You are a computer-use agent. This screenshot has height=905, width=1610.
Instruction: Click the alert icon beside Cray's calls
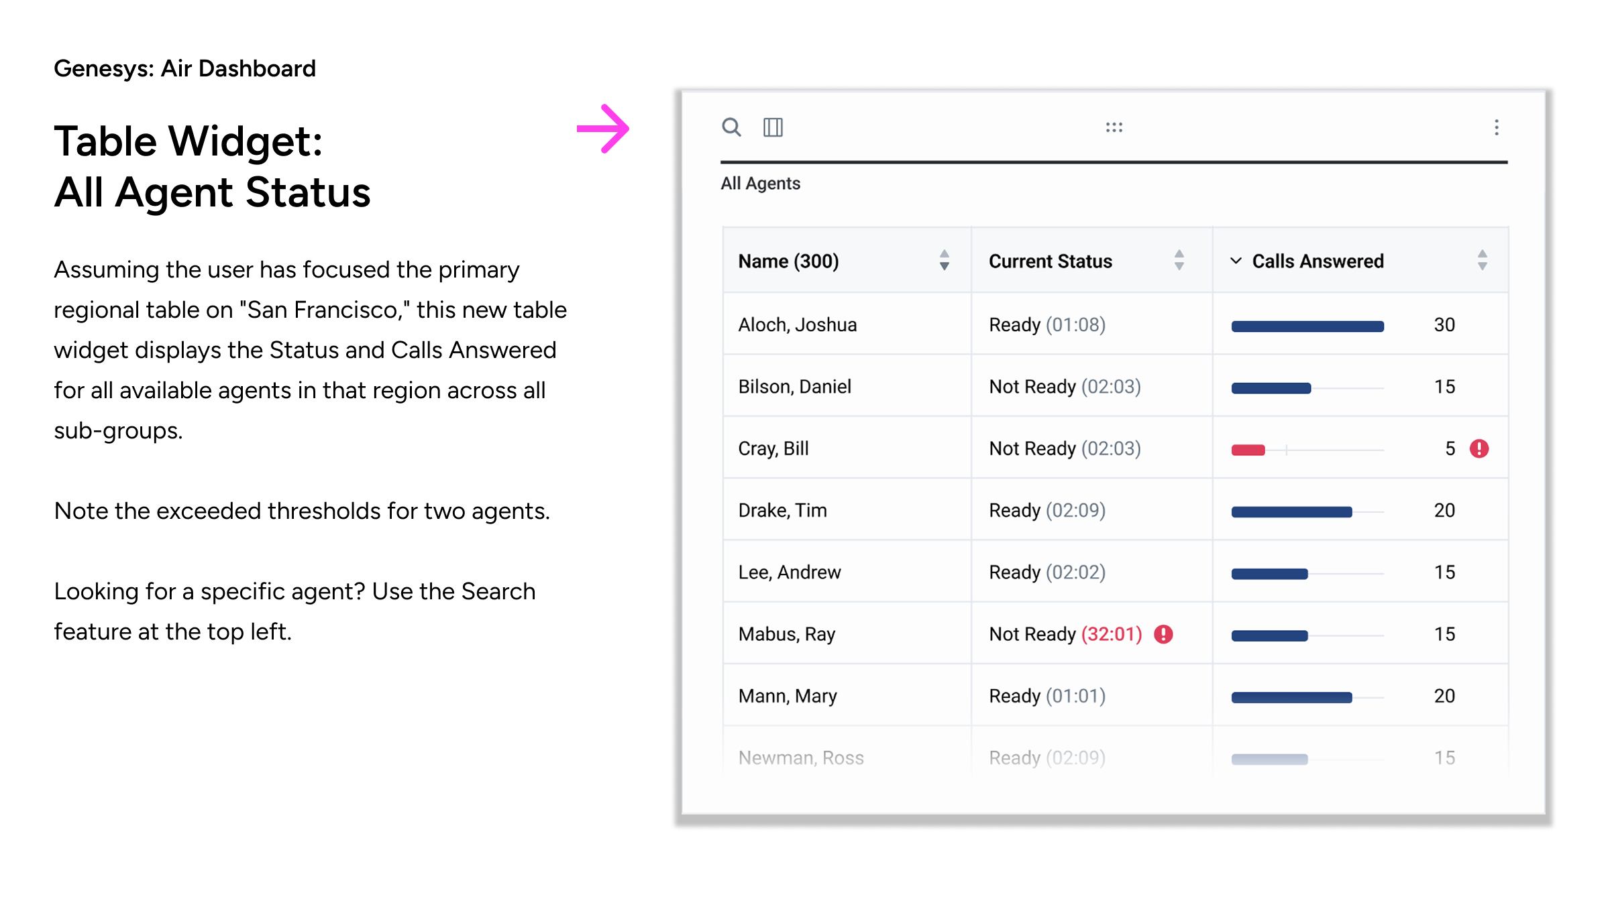coord(1479,448)
